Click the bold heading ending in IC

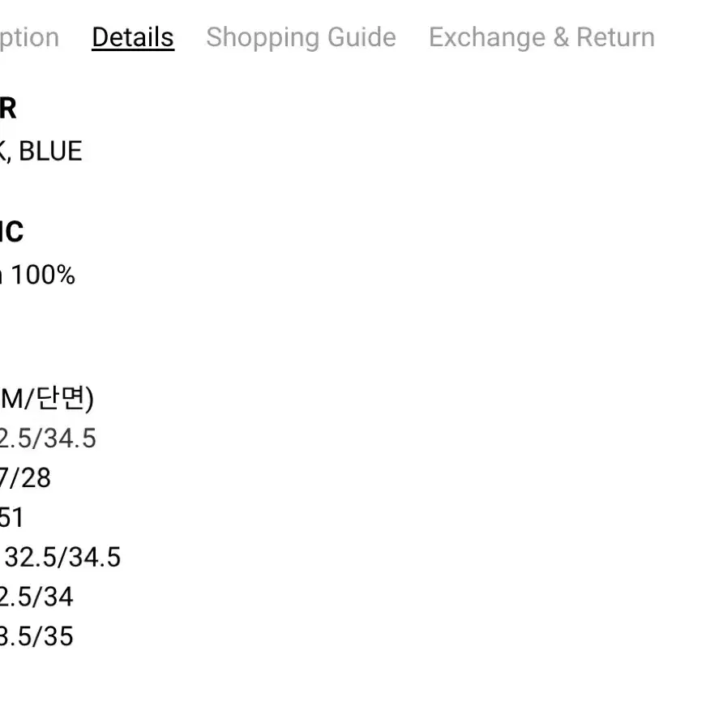click(x=11, y=232)
